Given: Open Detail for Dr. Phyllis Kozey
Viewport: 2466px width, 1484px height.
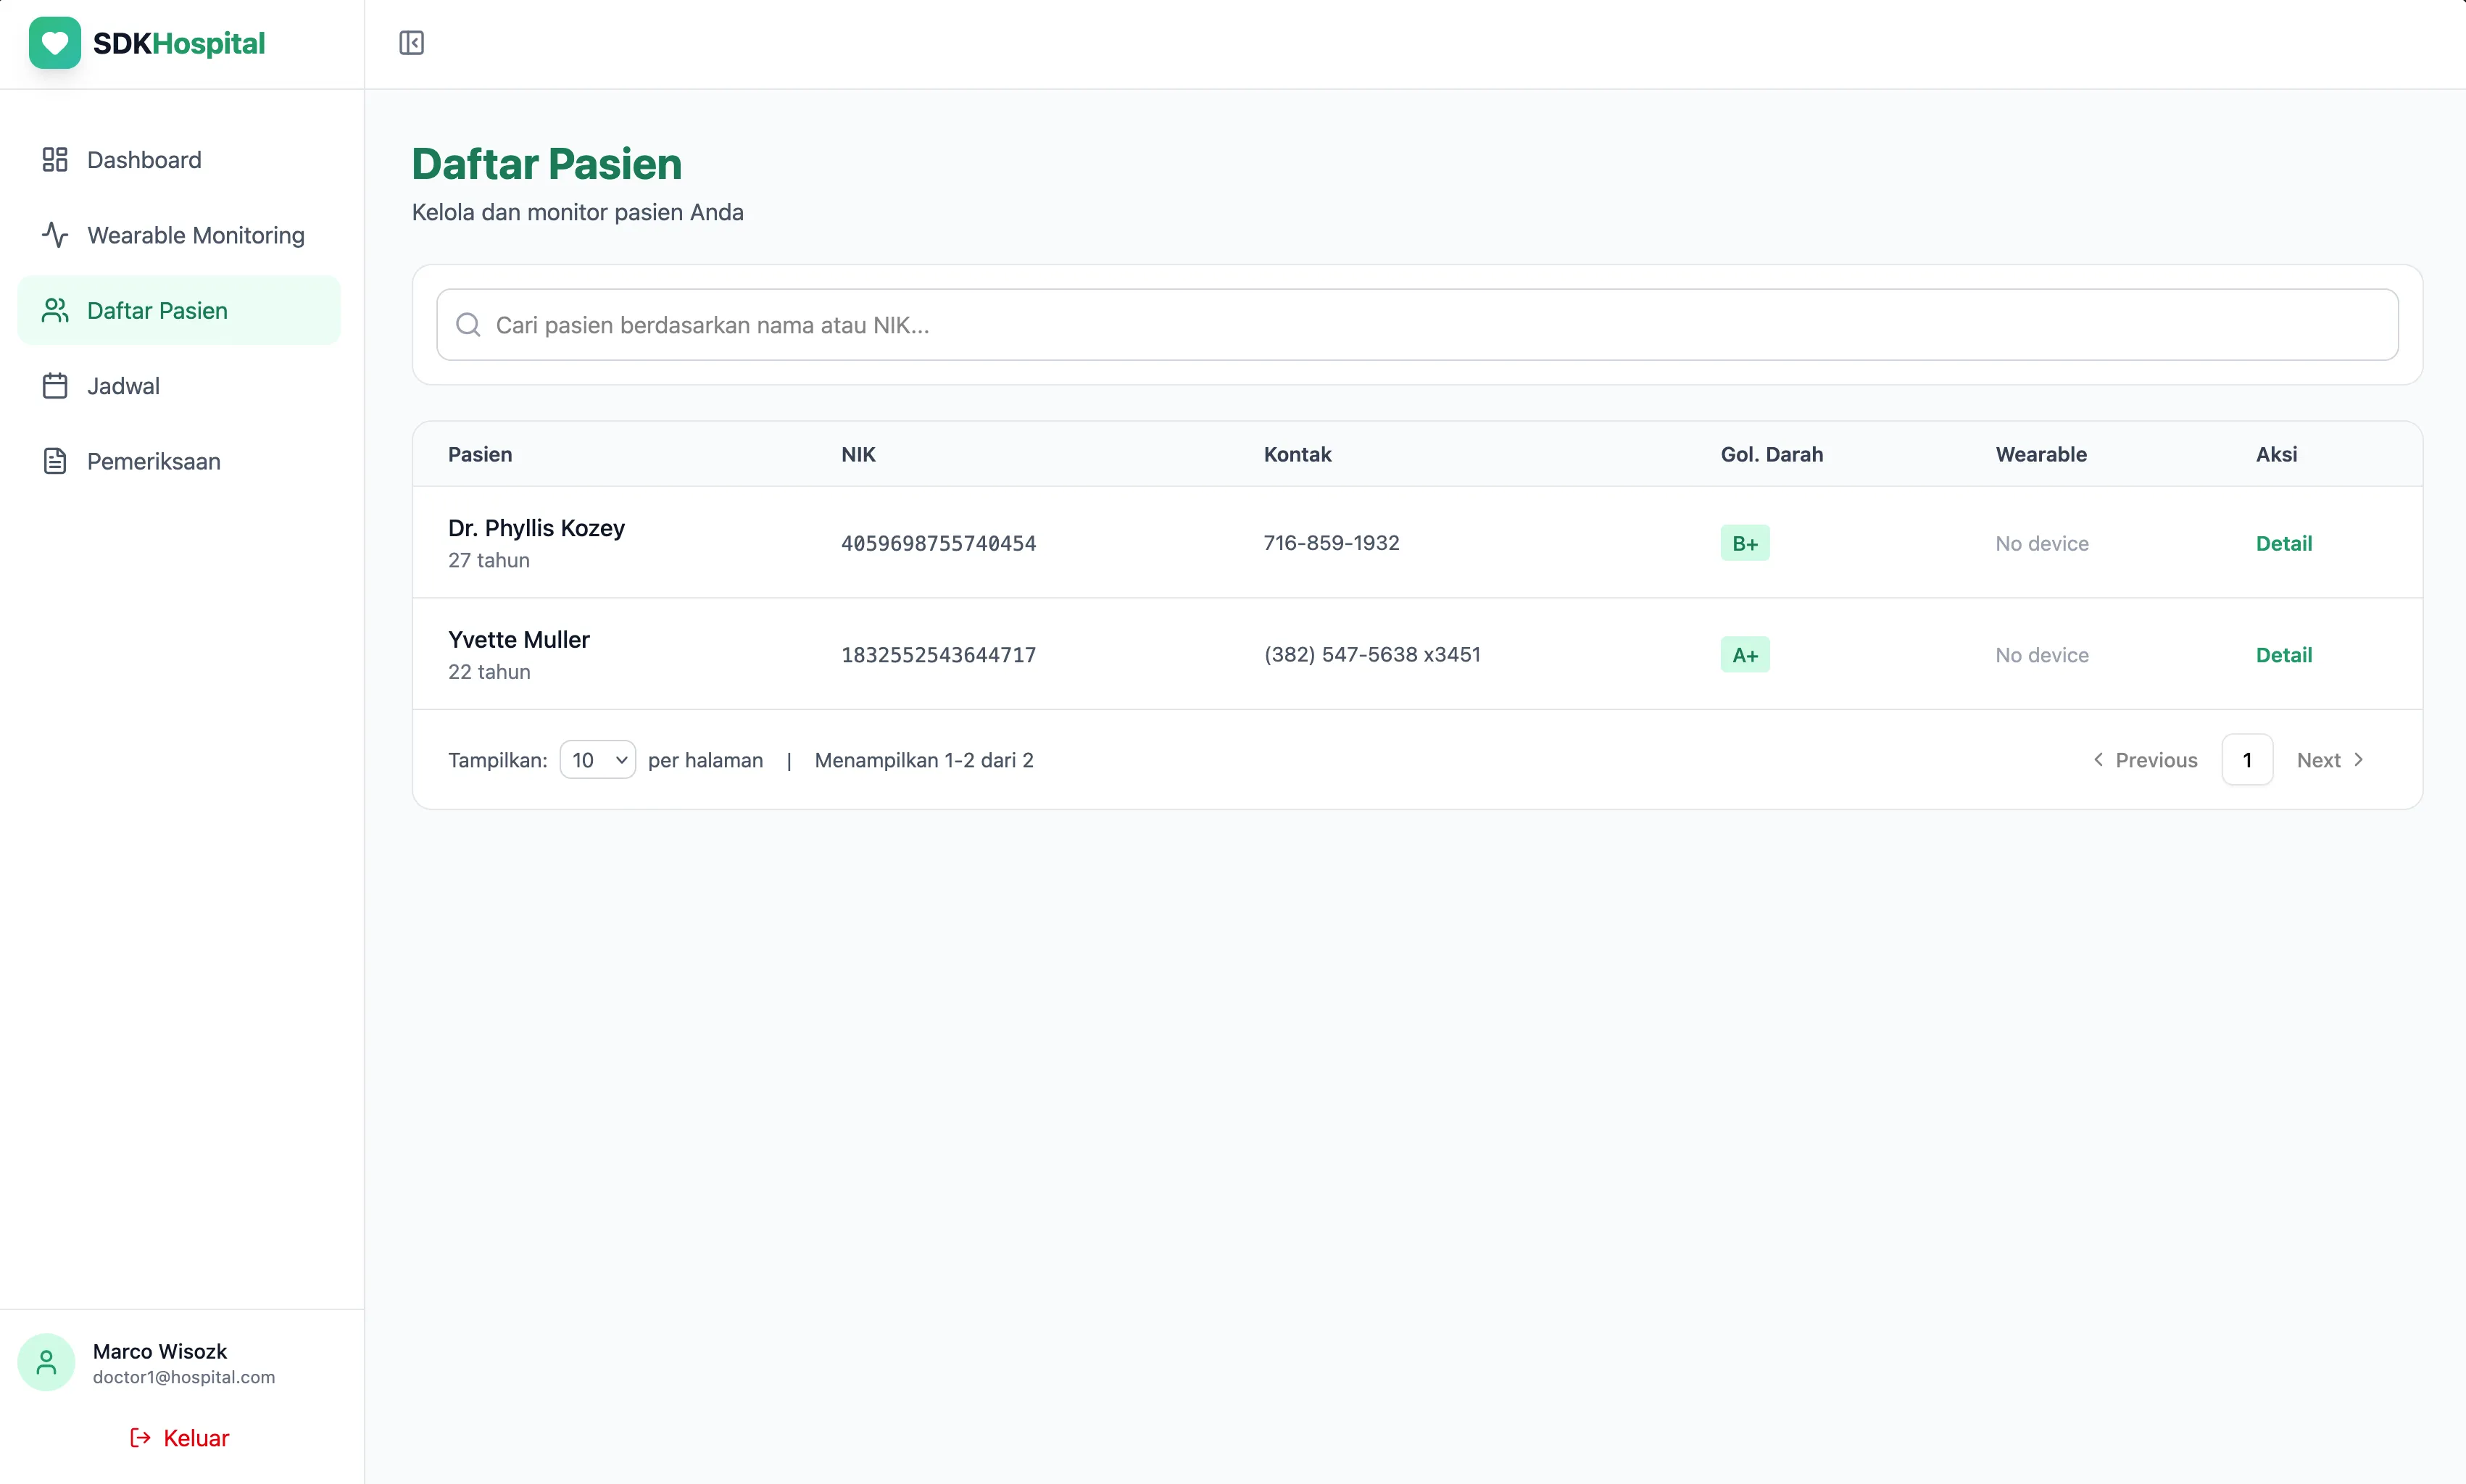Looking at the screenshot, I should tap(2283, 543).
